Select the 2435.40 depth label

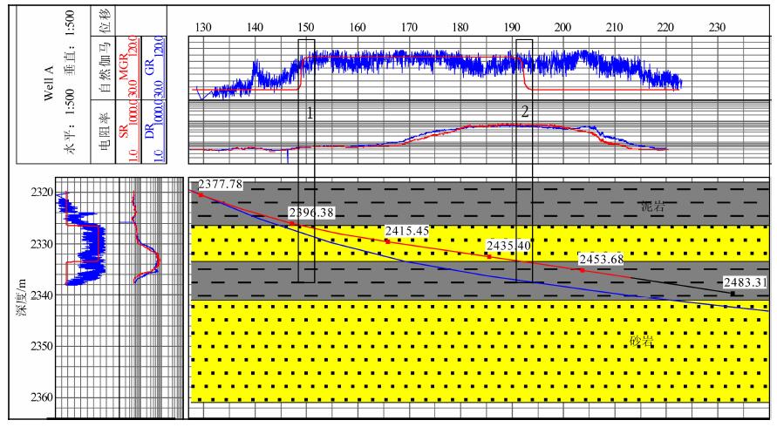pyautogui.click(x=508, y=246)
